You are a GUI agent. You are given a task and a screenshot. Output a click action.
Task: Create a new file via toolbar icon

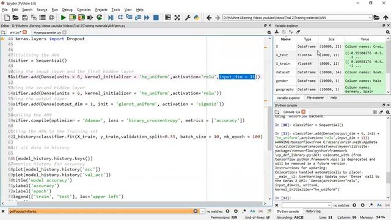point(7,18)
